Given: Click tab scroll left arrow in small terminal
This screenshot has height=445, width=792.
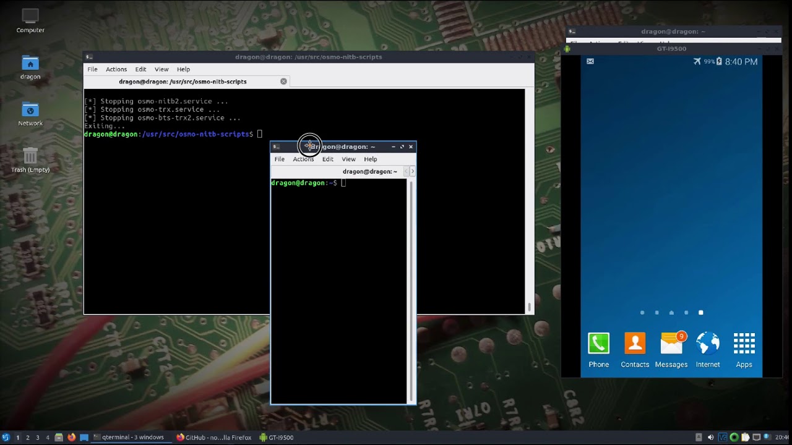Looking at the screenshot, I should point(406,171).
